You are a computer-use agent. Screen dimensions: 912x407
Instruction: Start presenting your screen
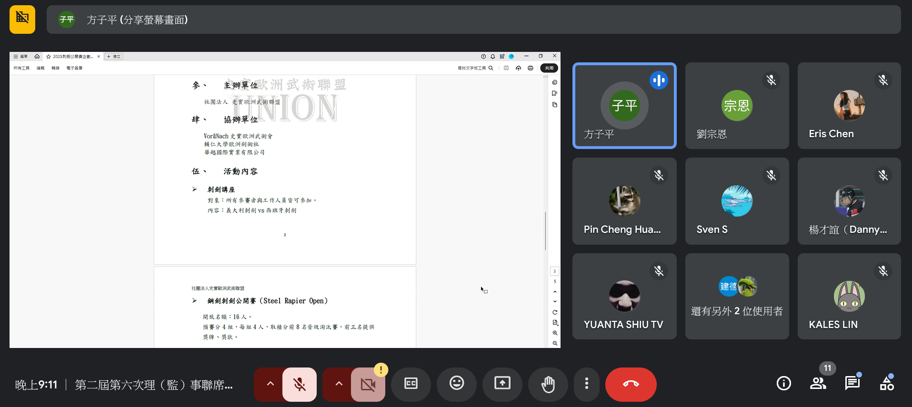point(502,384)
